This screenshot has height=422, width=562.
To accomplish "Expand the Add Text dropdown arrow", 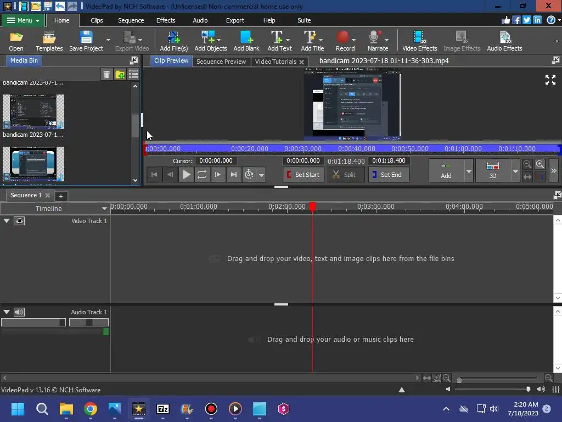I will 288,40.
